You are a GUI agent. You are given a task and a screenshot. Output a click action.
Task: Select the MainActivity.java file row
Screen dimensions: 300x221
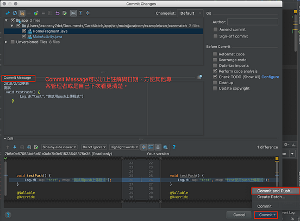coord(103,36)
